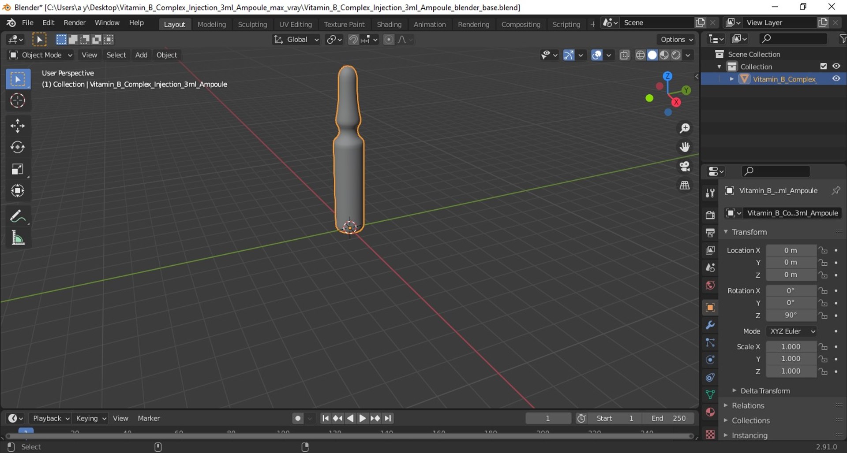This screenshot has height=453, width=847.
Task: Expand the Relations panel
Action: coord(748,405)
